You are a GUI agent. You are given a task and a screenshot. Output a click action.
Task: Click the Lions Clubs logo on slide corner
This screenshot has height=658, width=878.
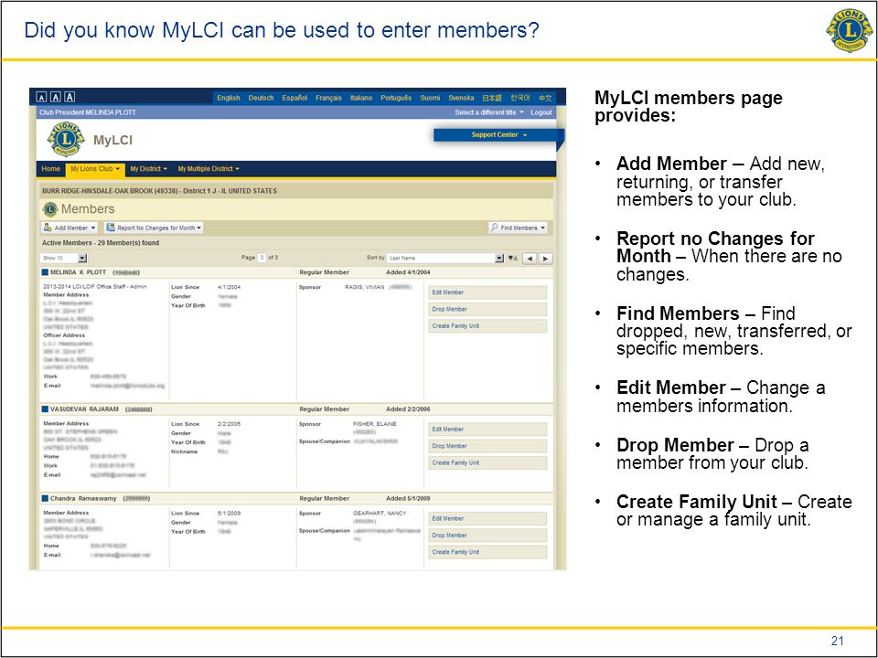pos(849,29)
